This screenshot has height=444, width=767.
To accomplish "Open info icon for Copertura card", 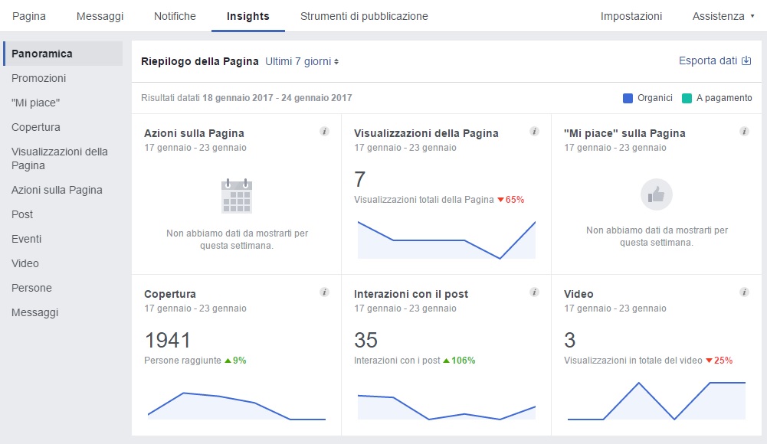I will pyautogui.click(x=324, y=292).
